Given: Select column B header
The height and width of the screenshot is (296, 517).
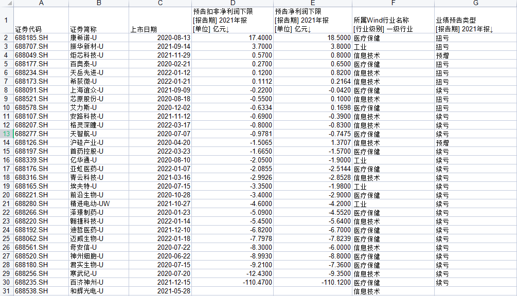Looking at the screenshot, I should (x=99, y=3).
